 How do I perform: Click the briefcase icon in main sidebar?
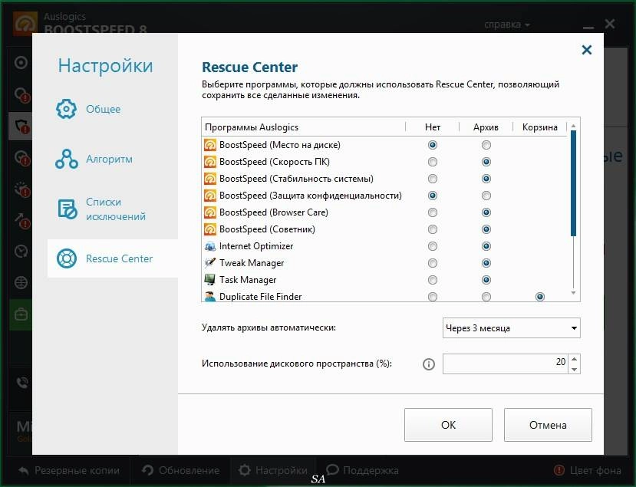pyautogui.click(x=21, y=314)
